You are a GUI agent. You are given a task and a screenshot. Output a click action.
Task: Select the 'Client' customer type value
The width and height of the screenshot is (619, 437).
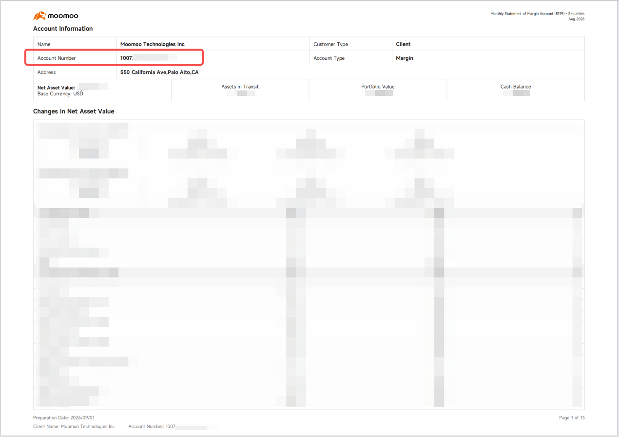click(x=404, y=44)
